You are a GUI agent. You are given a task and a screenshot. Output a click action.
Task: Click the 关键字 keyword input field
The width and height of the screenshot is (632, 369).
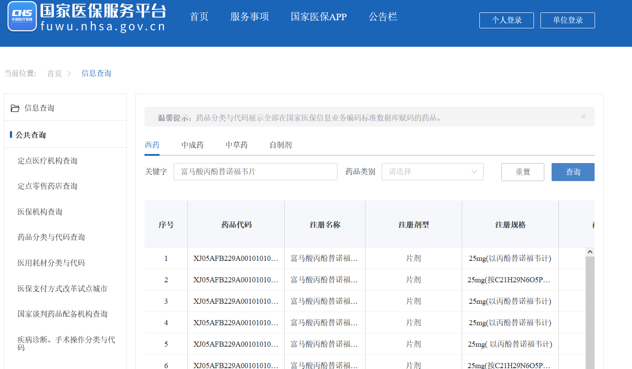point(255,172)
